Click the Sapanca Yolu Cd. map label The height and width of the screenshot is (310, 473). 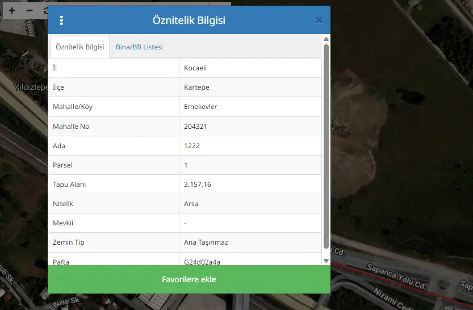click(396, 277)
